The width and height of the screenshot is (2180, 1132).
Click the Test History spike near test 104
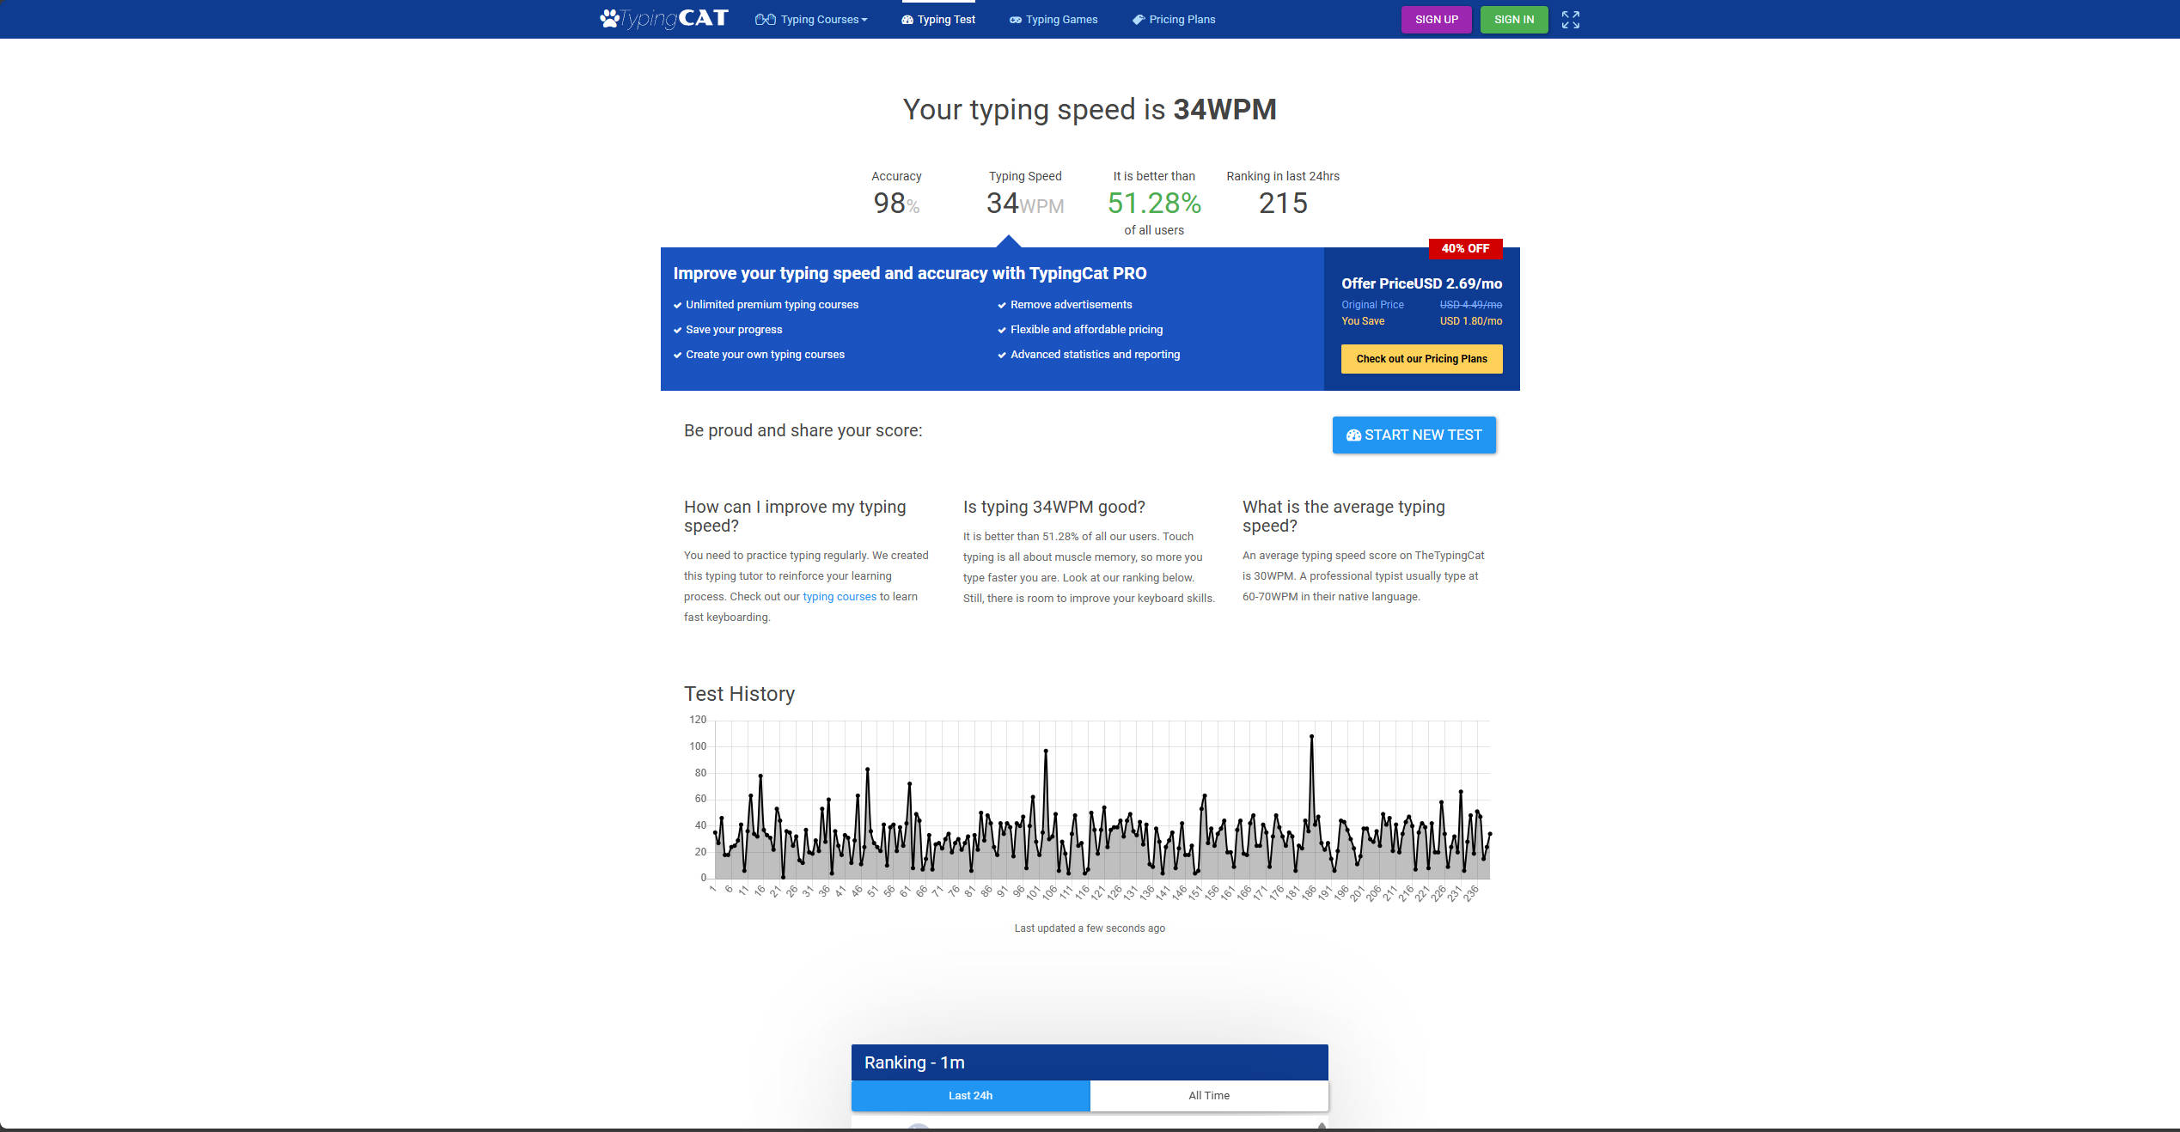1046,752
